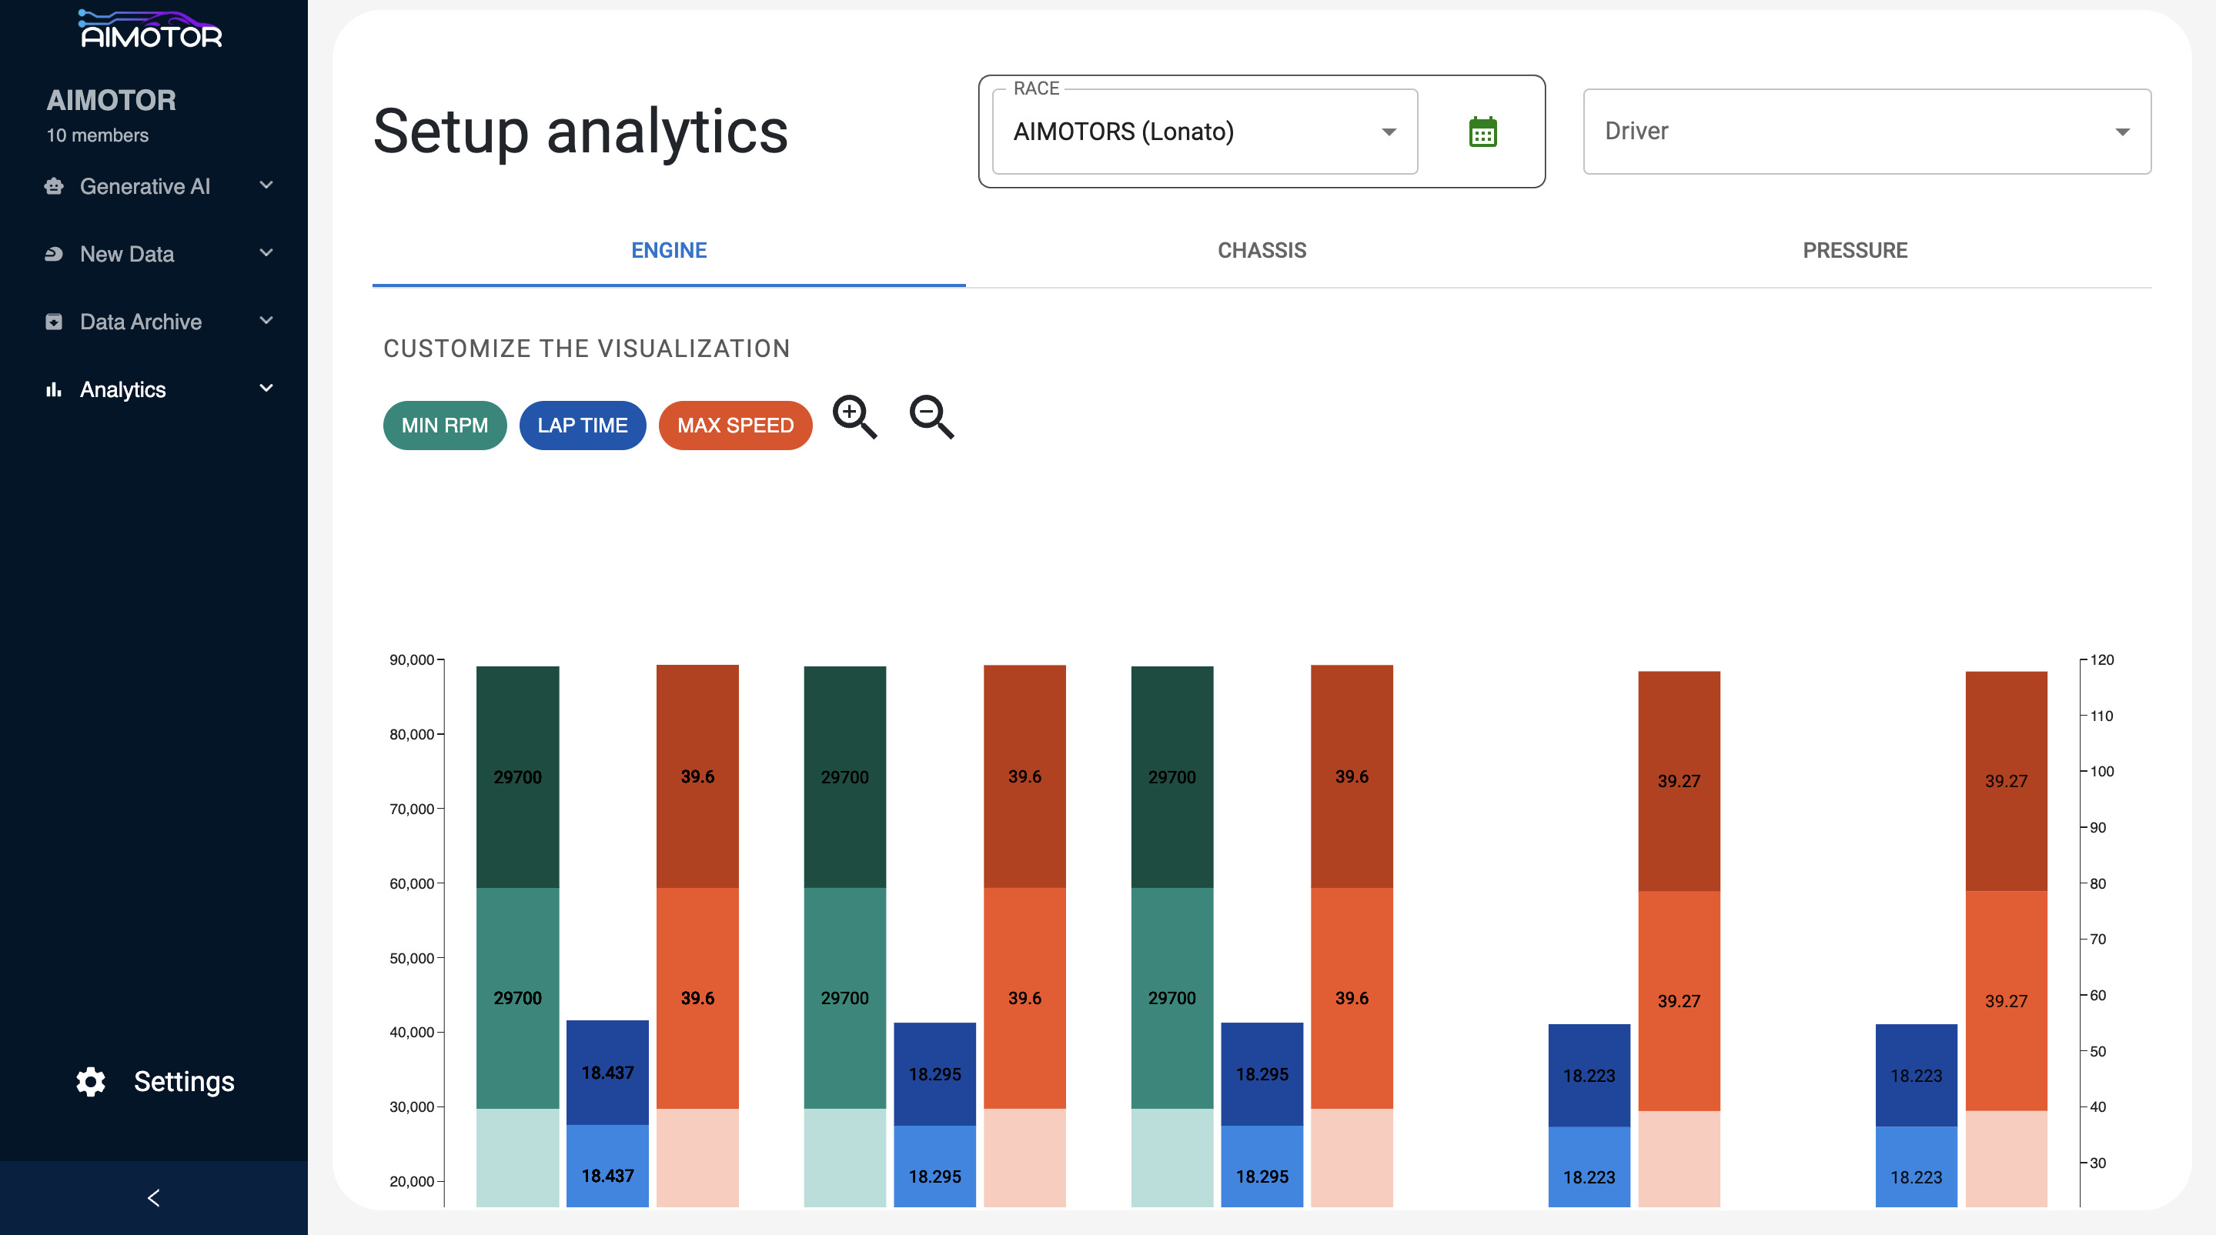2216x1235 pixels.
Task: Click the Data Archive box icon
Action: click(x=54, y=322)
